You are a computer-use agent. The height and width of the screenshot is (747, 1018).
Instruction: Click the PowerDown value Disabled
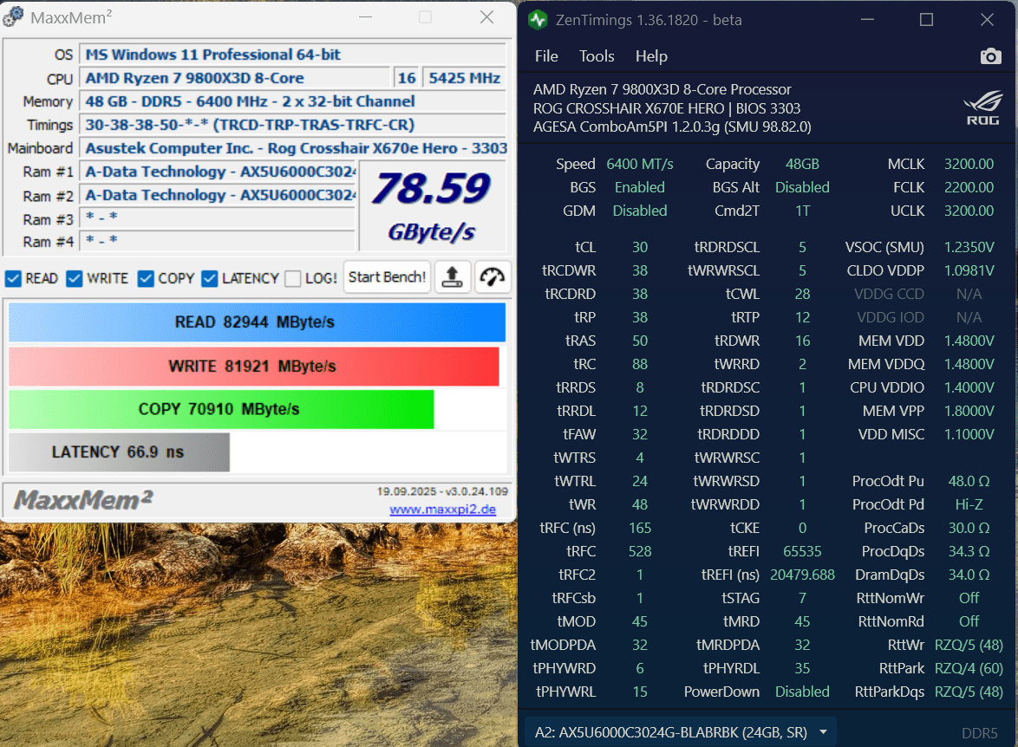(802, 692)
